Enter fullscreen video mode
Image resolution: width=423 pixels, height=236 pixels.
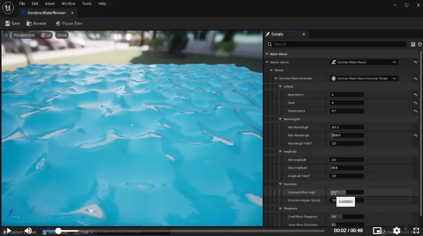click(417, 231)
